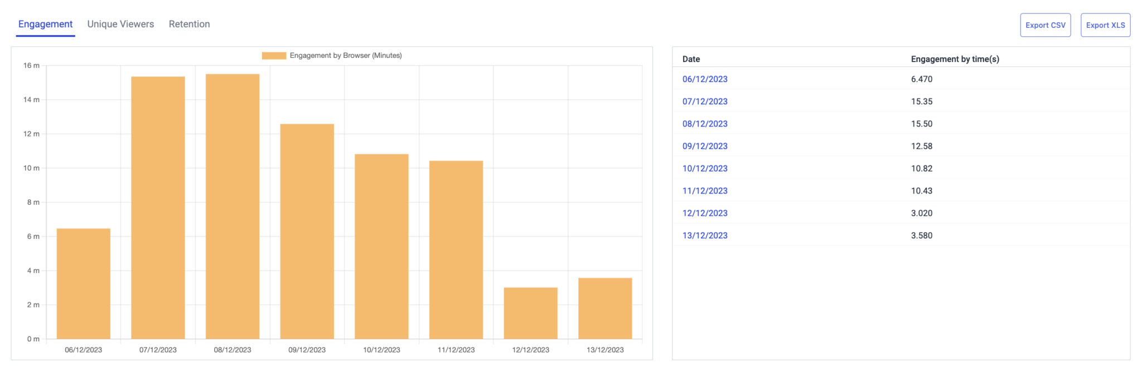
Task: Open the Unique Viewers tab
Action: [120, 24]
